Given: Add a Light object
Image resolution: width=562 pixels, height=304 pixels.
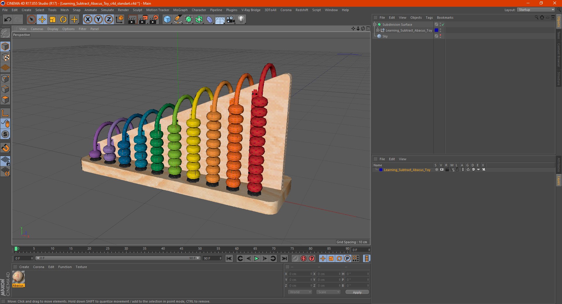Looking at the screenshot, I should click(x=241, y=20).
